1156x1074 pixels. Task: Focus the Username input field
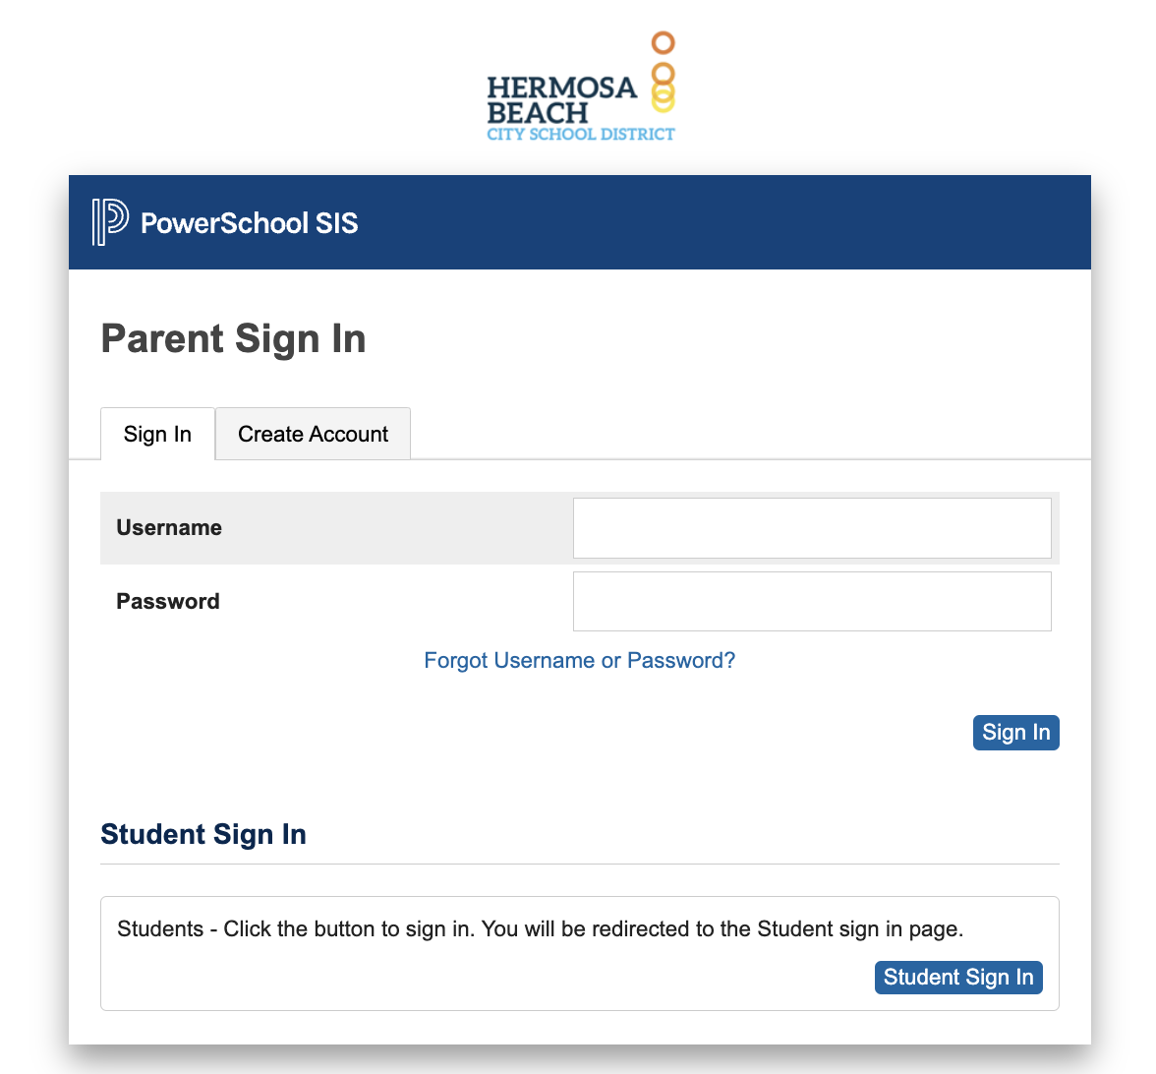tap(812, 528)
